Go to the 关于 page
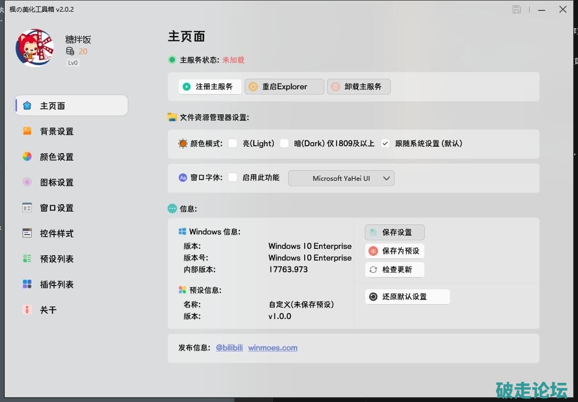Viewport: 578px width, 402px height. coord(48,310)
